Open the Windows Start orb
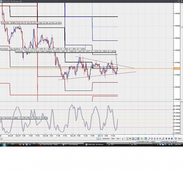183x170 pixels. click(4, 144)
